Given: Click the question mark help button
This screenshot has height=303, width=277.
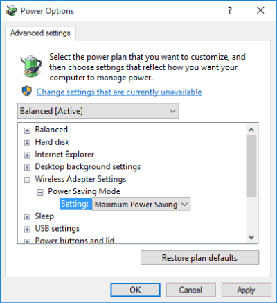Looking at the screenshot, I should pyautogui.click(x=230, y=10).
